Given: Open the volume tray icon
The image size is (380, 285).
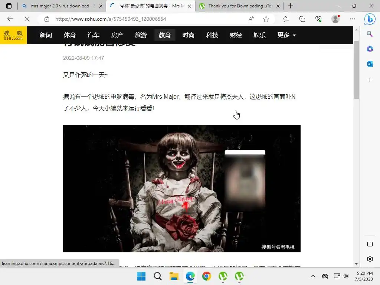Looking at the screenshot, I should tap(345, 276).
